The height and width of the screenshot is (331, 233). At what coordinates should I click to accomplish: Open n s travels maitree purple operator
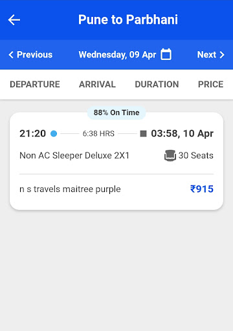click(x=70, y=189)
